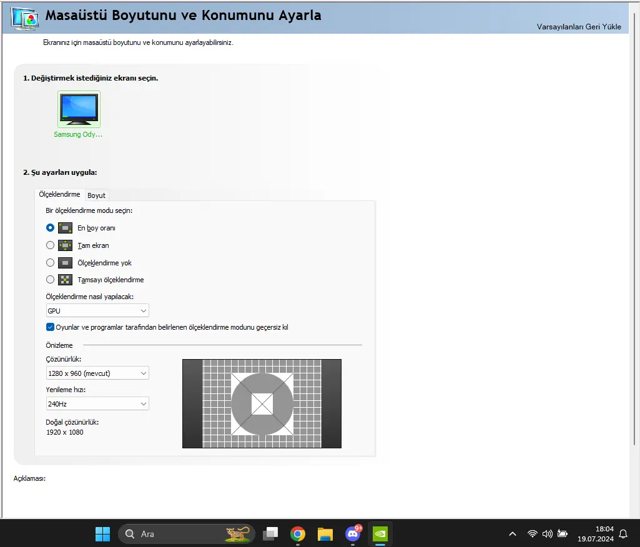
Task: Click the desktop size header icon
Action: click(x=26, y=18)
